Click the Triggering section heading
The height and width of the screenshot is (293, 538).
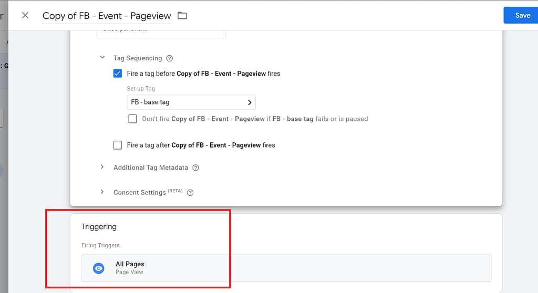coord(99,227)
